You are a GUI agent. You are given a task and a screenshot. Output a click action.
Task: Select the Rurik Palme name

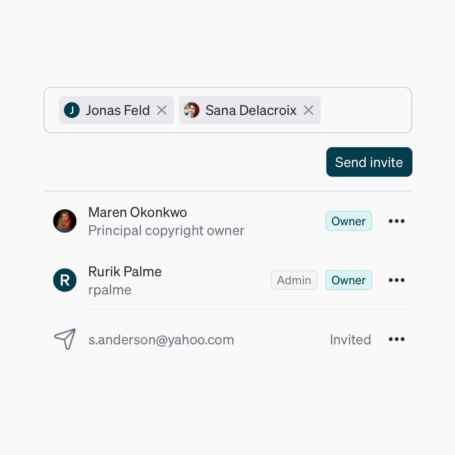(x=125, y=272)
